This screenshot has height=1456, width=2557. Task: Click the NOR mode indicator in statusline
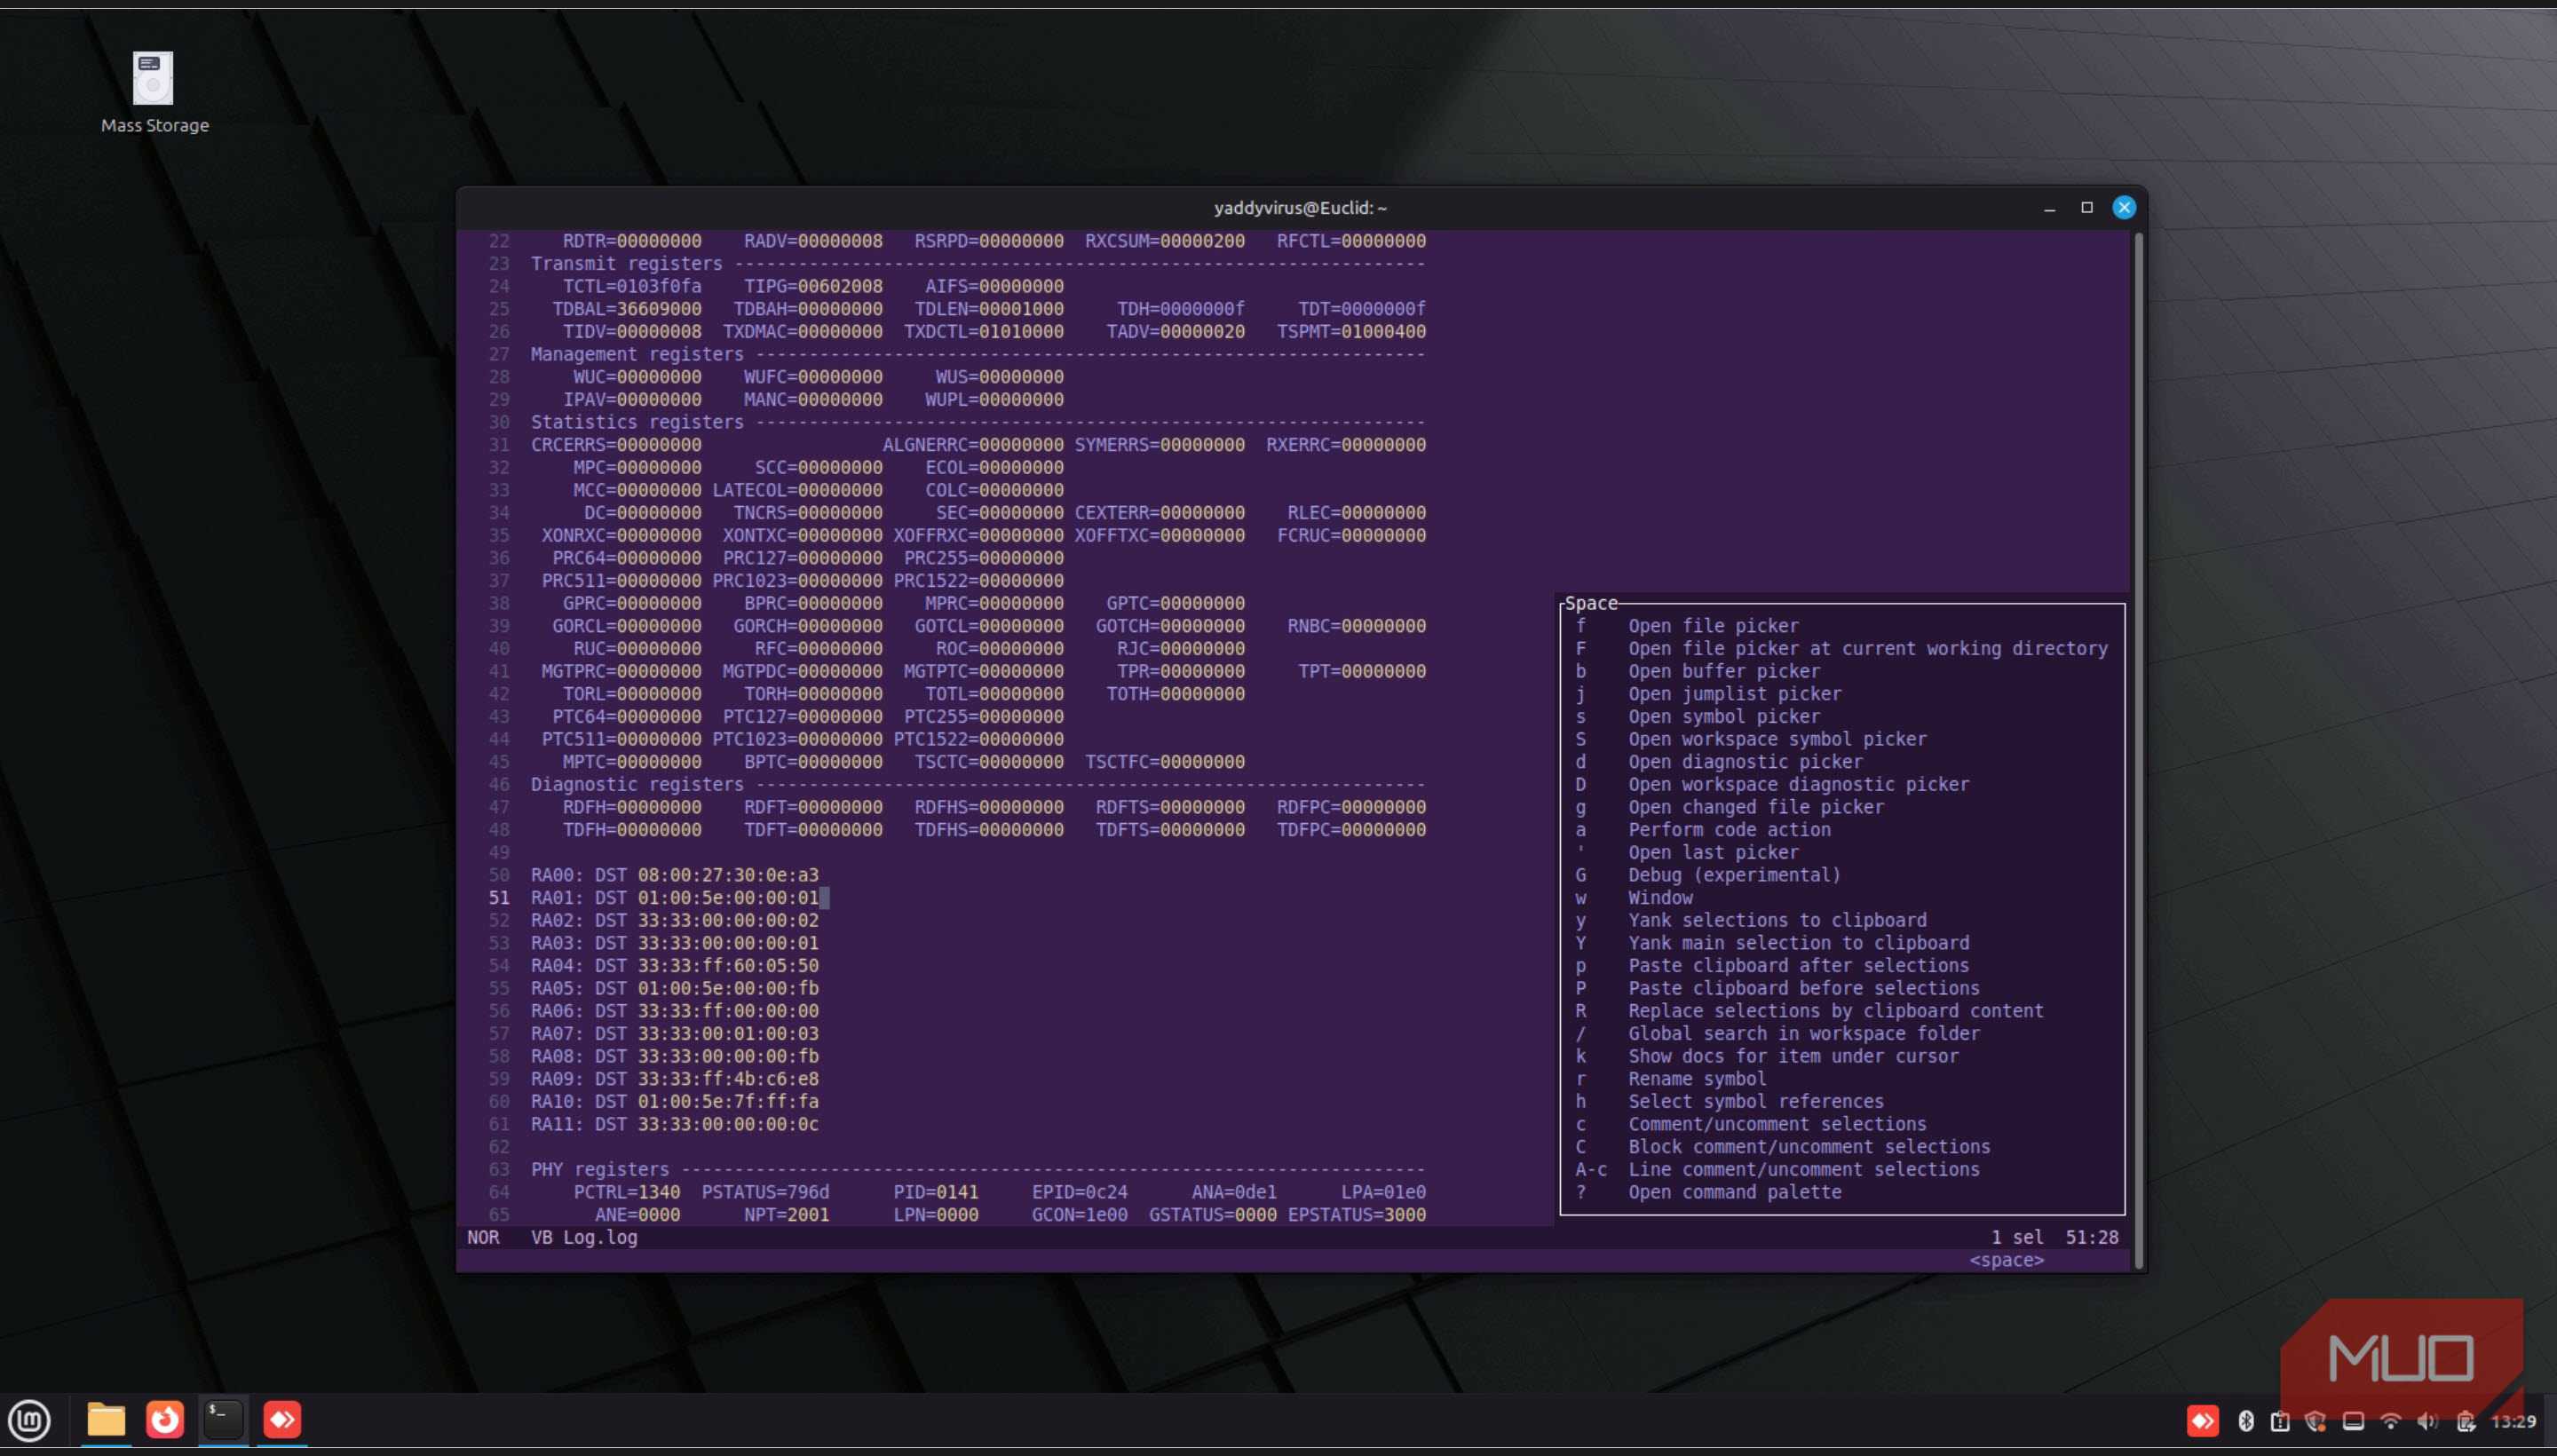[483, 1238]
